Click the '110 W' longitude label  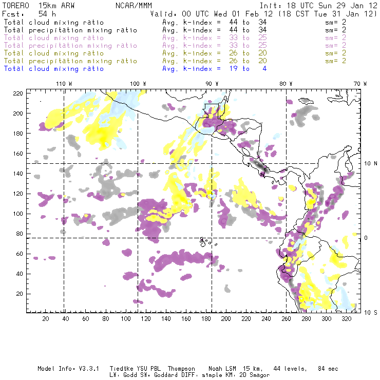coord(64,84)
